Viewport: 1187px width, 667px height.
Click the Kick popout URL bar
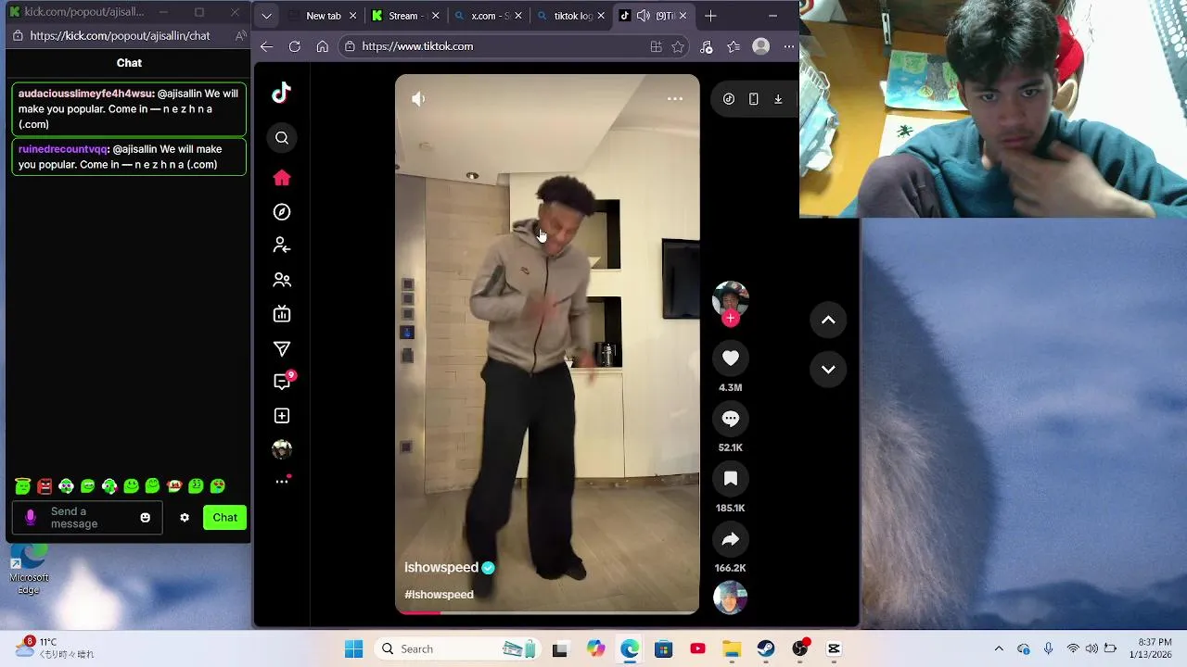pos(120,35)
